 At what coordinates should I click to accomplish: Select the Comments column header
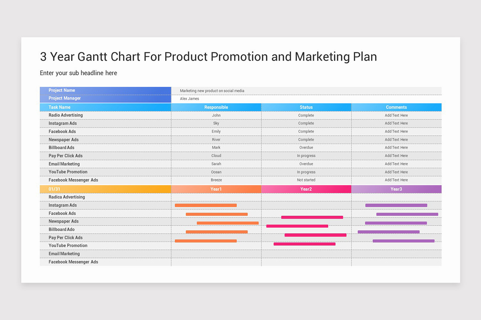(396, 107)
